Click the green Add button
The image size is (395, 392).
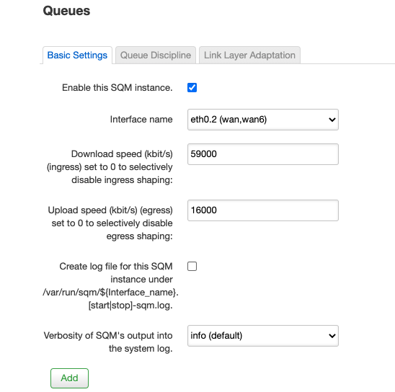coord(69,378)
